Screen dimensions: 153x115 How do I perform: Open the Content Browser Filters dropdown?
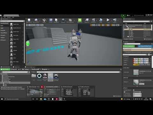(x=34, y=72)
